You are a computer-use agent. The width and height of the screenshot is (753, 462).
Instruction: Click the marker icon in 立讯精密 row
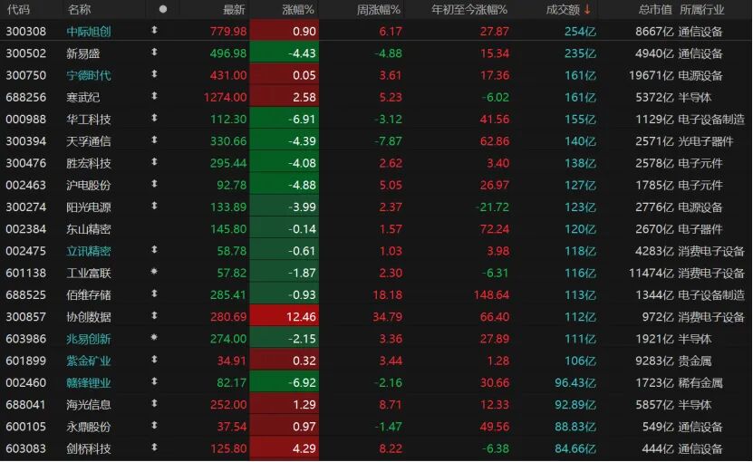pos(154,251)
